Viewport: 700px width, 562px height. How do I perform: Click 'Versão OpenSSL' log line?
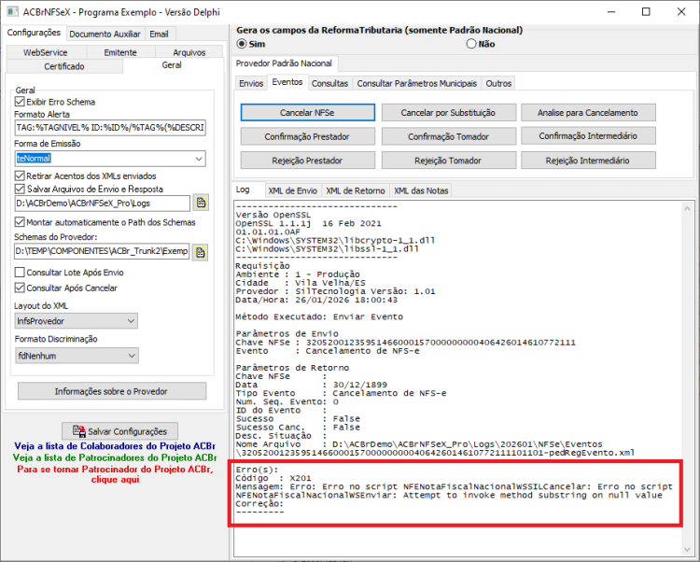tap(273, 215)
